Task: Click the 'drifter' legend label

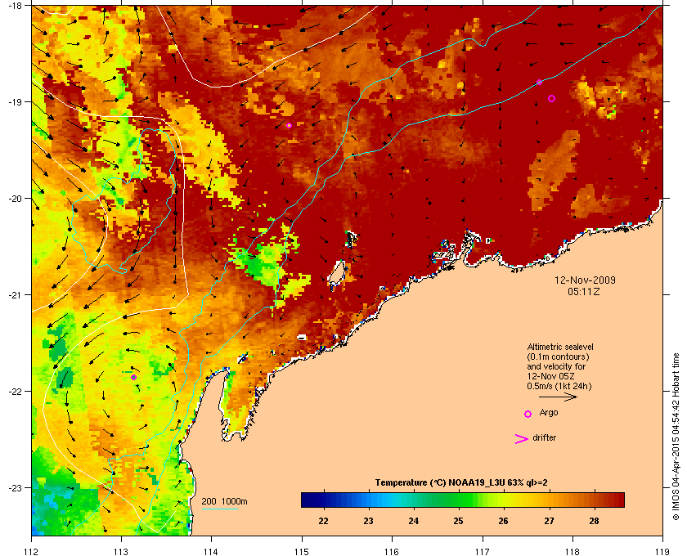Action: point(544,437)
